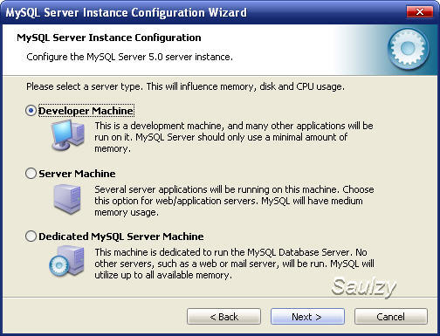440x336 pixels.
Task: Choose the Server Machine option
Action: pos(31,174)
